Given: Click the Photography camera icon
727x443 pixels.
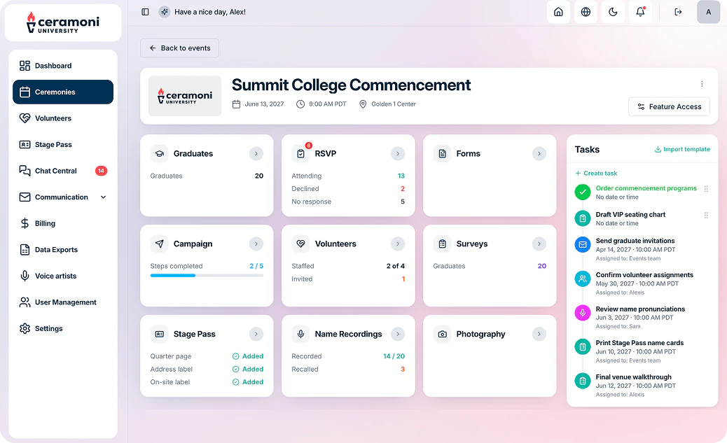Looking at the screenshot, I should (443, 334).
